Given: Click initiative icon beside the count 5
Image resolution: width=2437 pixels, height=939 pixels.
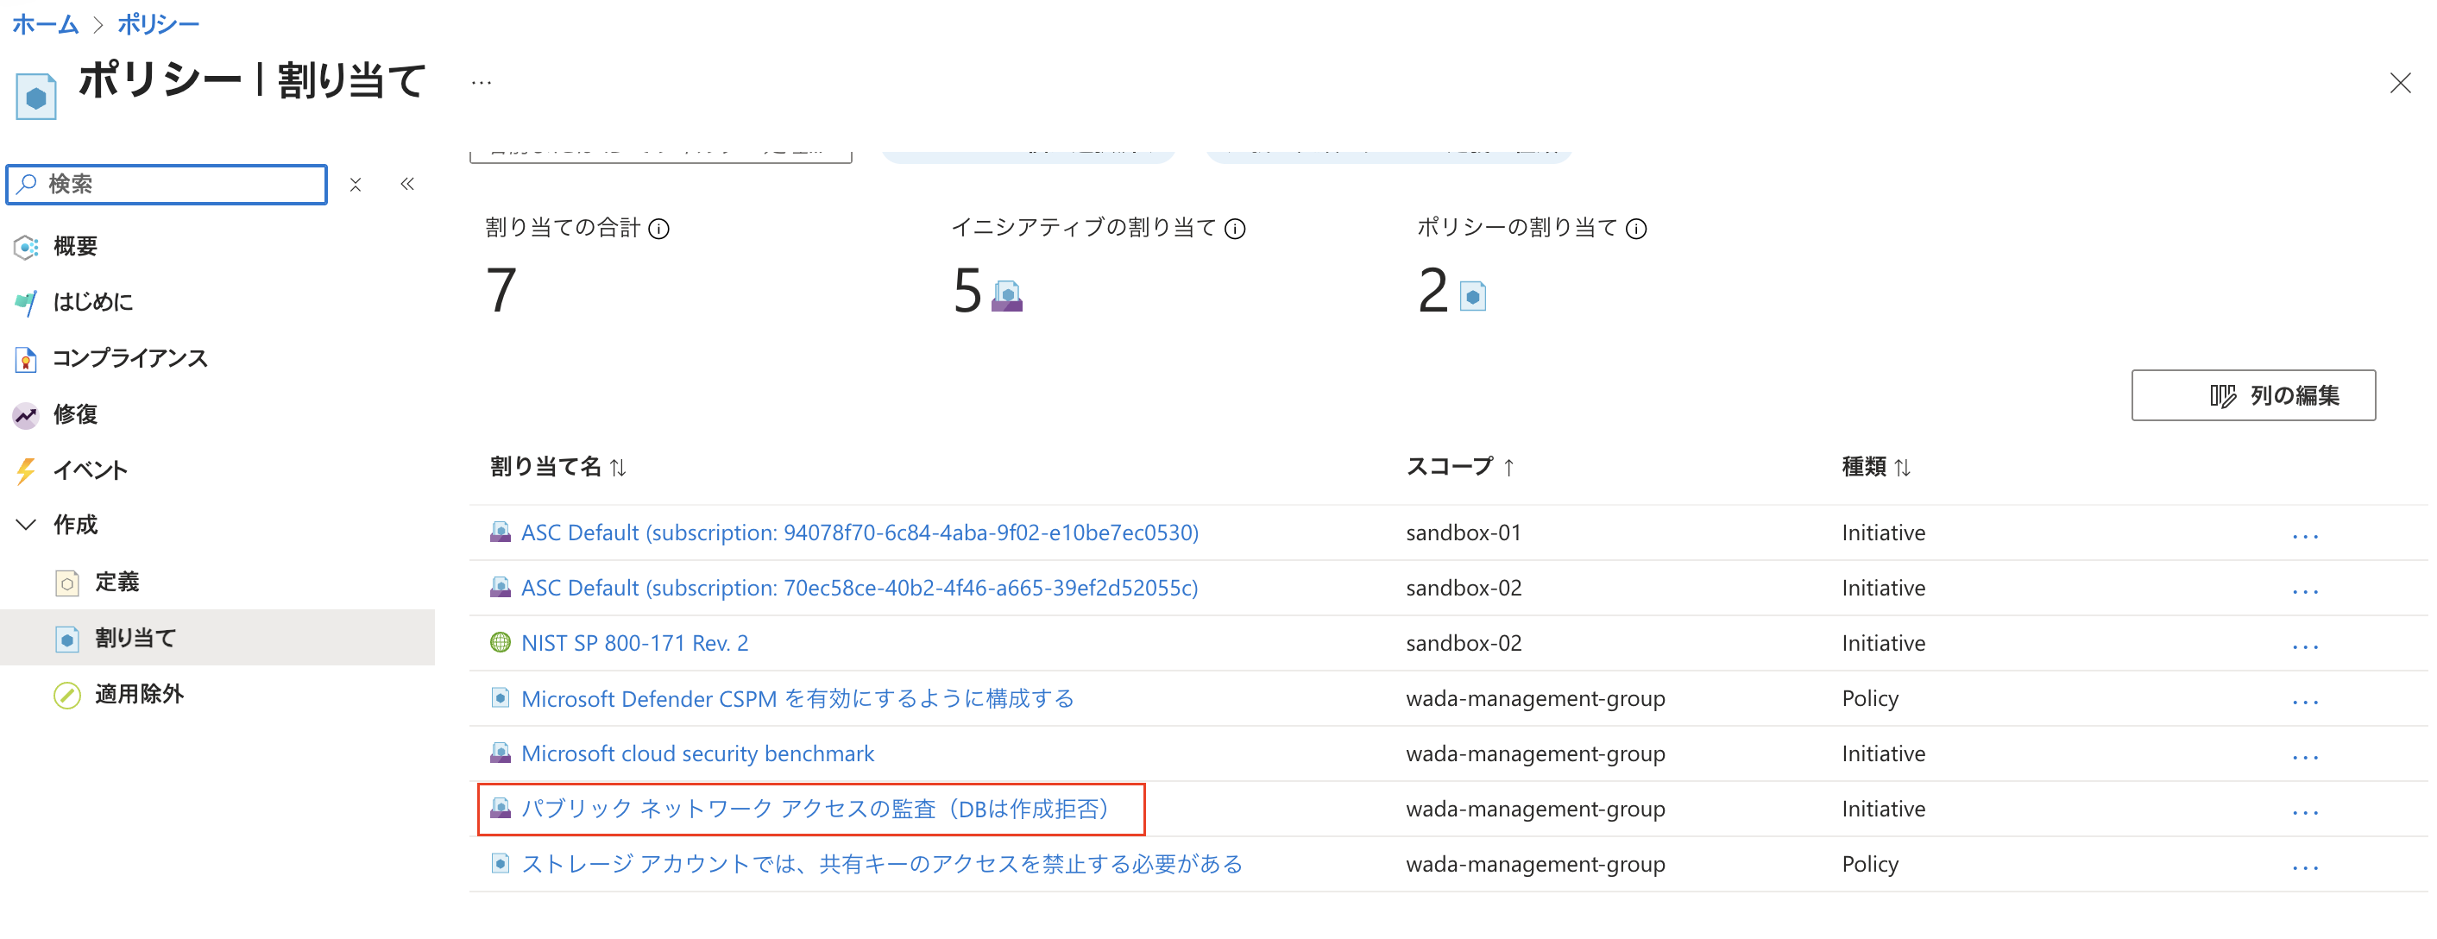Looking at the screenshot, I should click(x=1008, y=296).
